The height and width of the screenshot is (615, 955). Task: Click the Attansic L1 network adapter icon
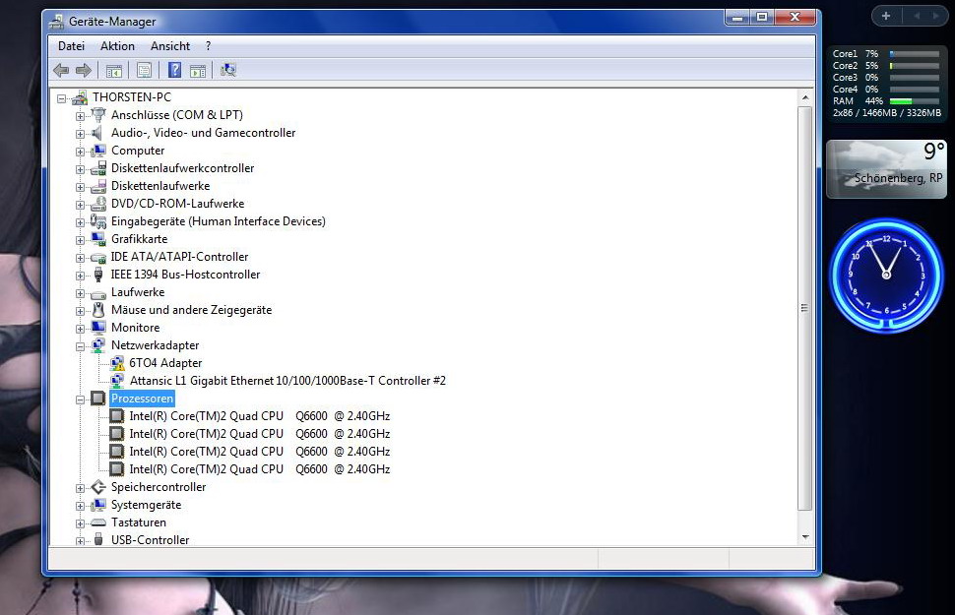117,381
